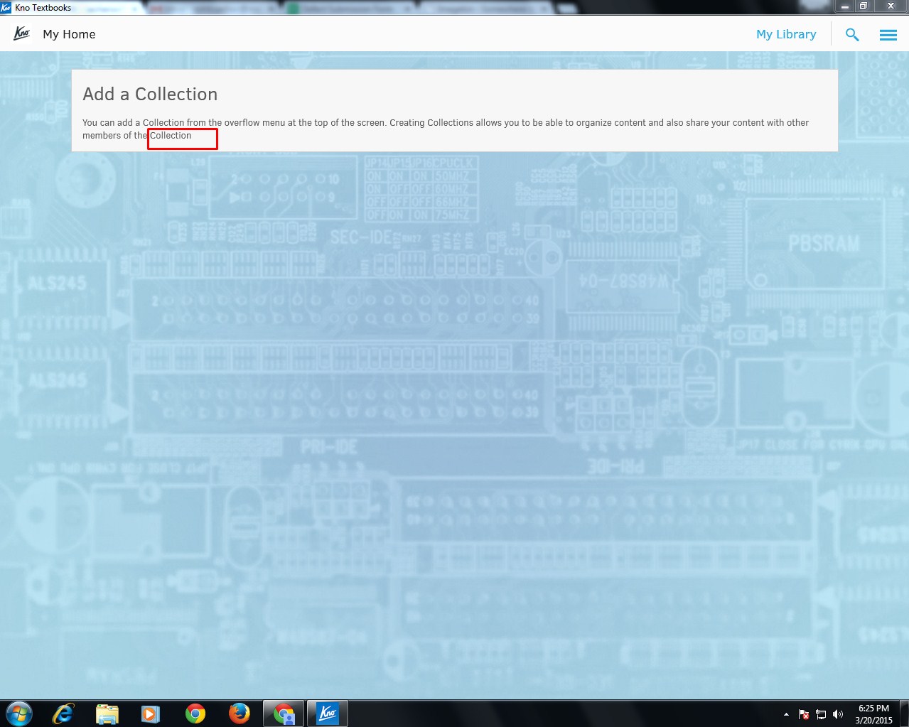Viewport: 909px width, 727px height.
Task: Click the Collection description paragraph
Action: [x=446, y=129]
